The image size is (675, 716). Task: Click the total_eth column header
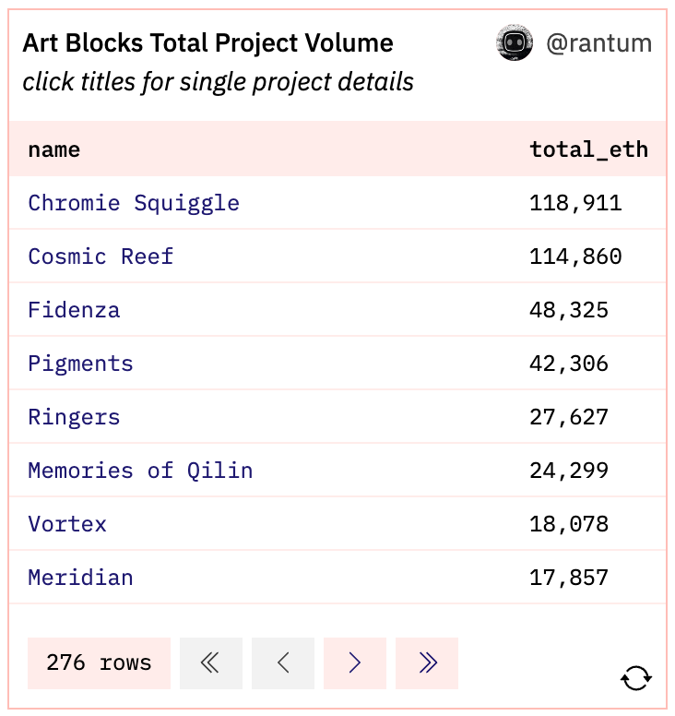pos(588,149)
